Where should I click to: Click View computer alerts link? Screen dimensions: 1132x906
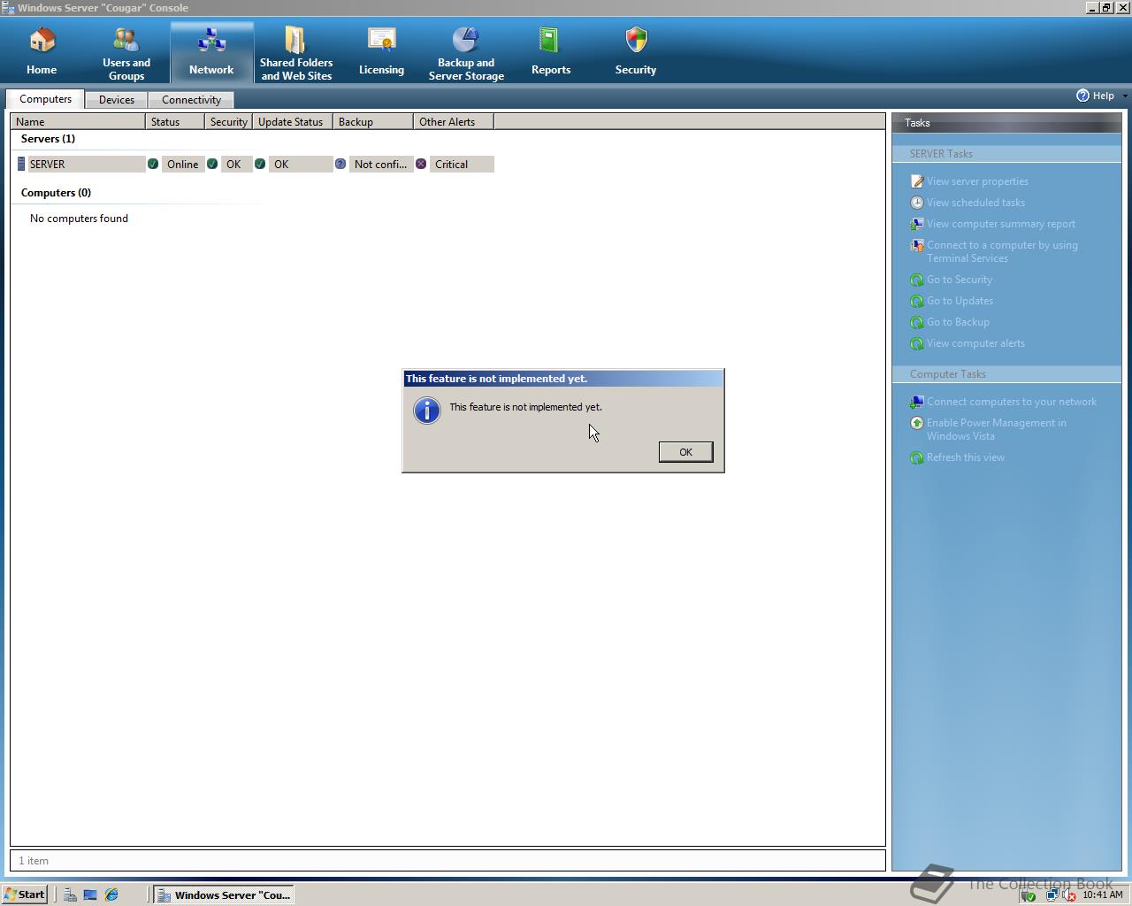[x=975, y=343]
